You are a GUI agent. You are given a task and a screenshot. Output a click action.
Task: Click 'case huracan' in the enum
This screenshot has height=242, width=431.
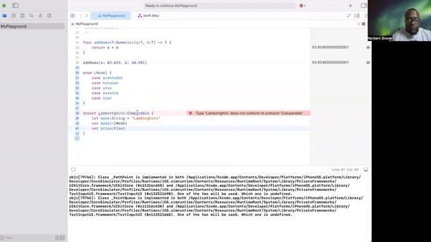tap(105, 83)
